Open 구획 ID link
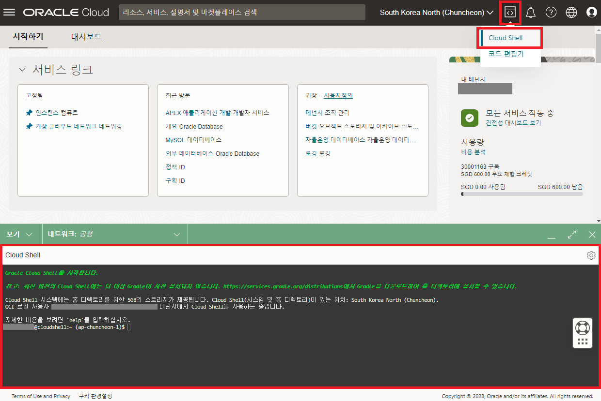The height and width of the screenshot is (401, 601). [x=175, y=180]
